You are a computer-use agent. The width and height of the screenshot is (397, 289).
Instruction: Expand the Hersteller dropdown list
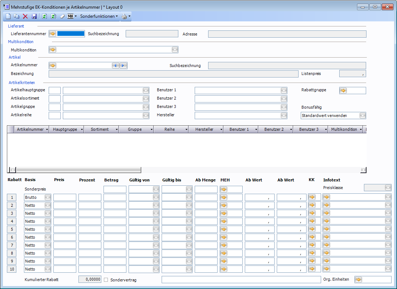284,116
